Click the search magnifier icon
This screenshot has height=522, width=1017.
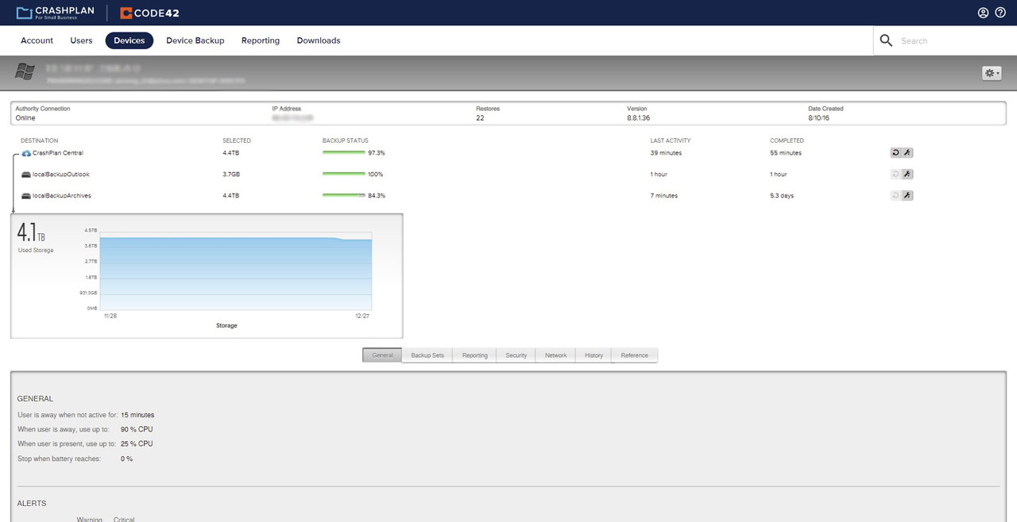pos(885,40)
